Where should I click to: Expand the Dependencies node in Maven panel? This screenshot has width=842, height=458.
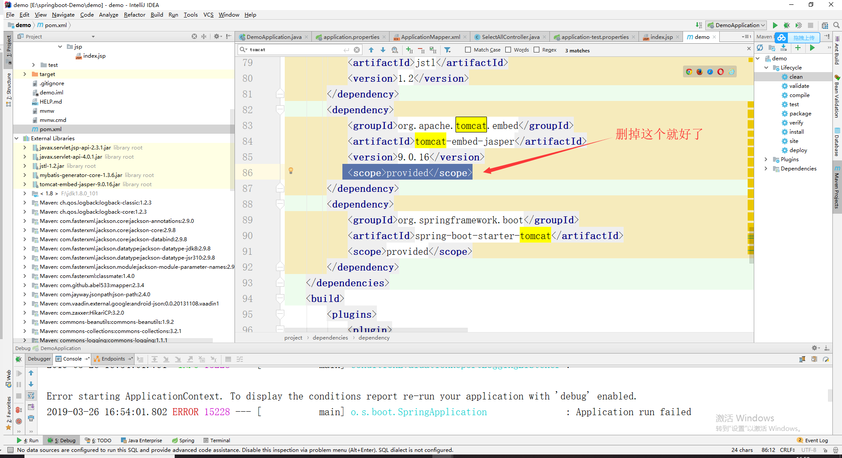pyautogui.click(x=766, y=168)
